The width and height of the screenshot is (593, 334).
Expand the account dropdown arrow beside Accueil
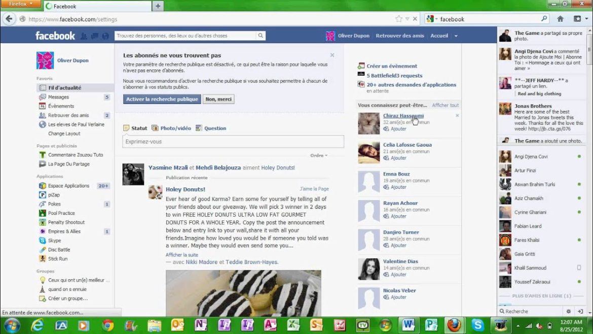(456, 36)
